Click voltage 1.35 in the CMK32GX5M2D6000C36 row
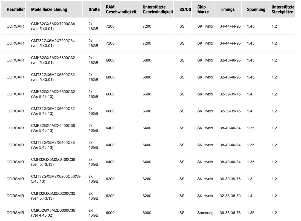 (251, 213)
